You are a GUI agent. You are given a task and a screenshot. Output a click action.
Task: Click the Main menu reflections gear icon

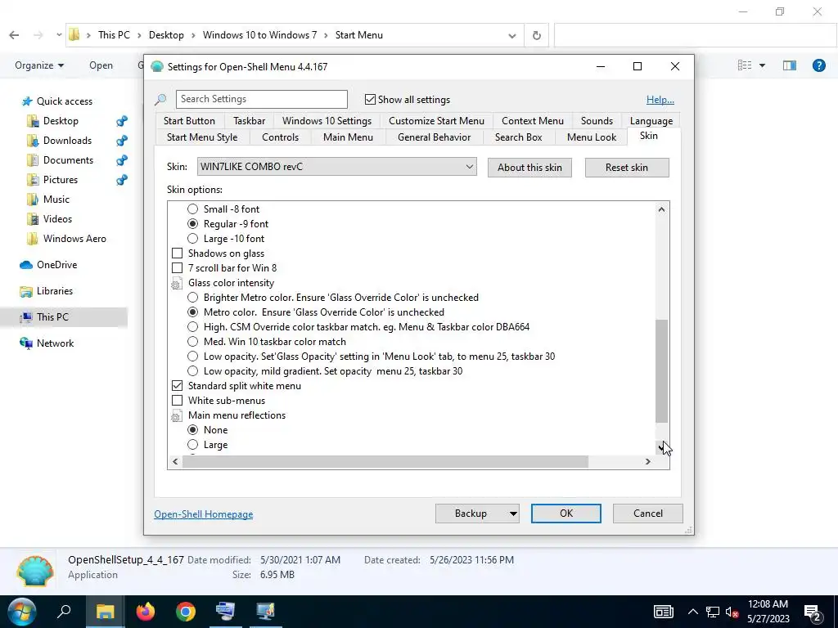click(x=177, y=416)
